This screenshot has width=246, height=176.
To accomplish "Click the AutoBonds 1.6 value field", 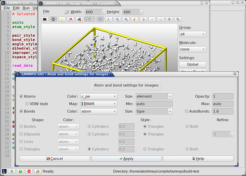I will 223,111.
